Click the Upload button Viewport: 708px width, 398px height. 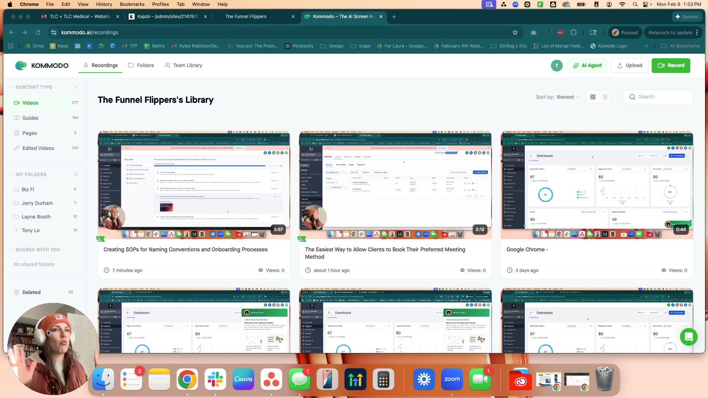click(629, 66)
